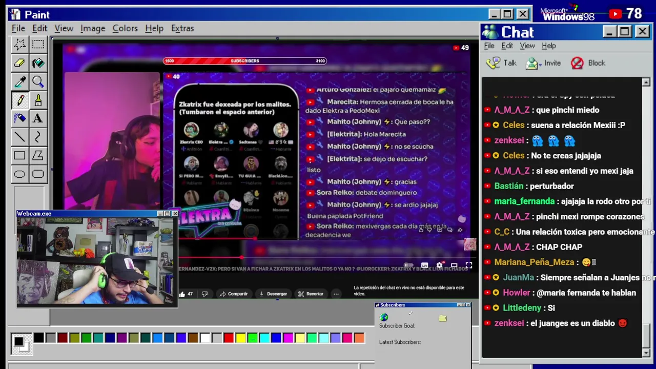The image size is (656, 369).
Task: Open the video settings gear
Action: point(439,265)
